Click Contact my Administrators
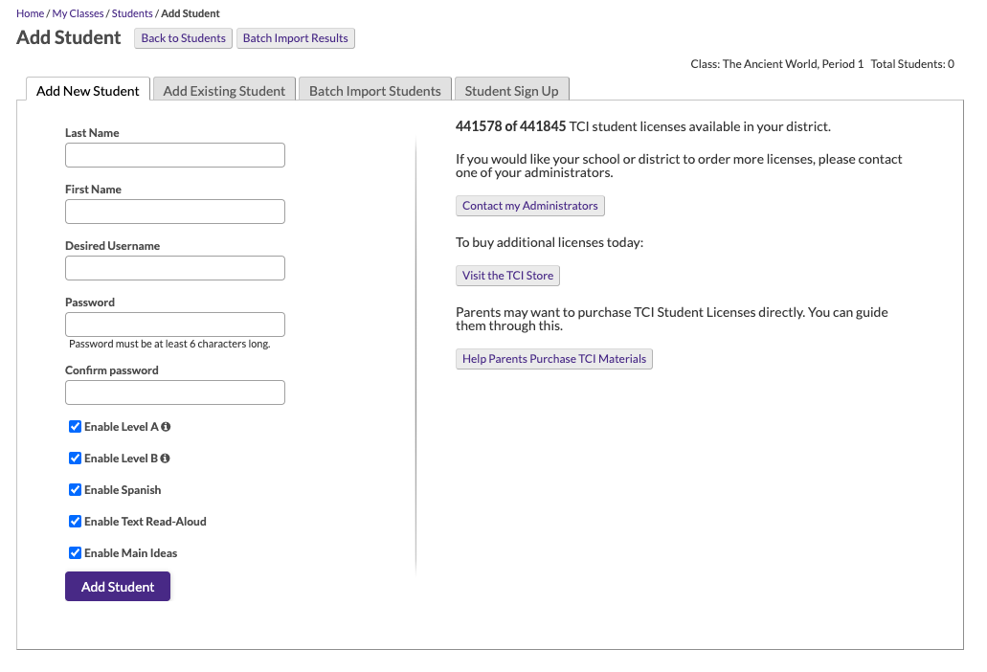987x672 pixels. [529, 205]
